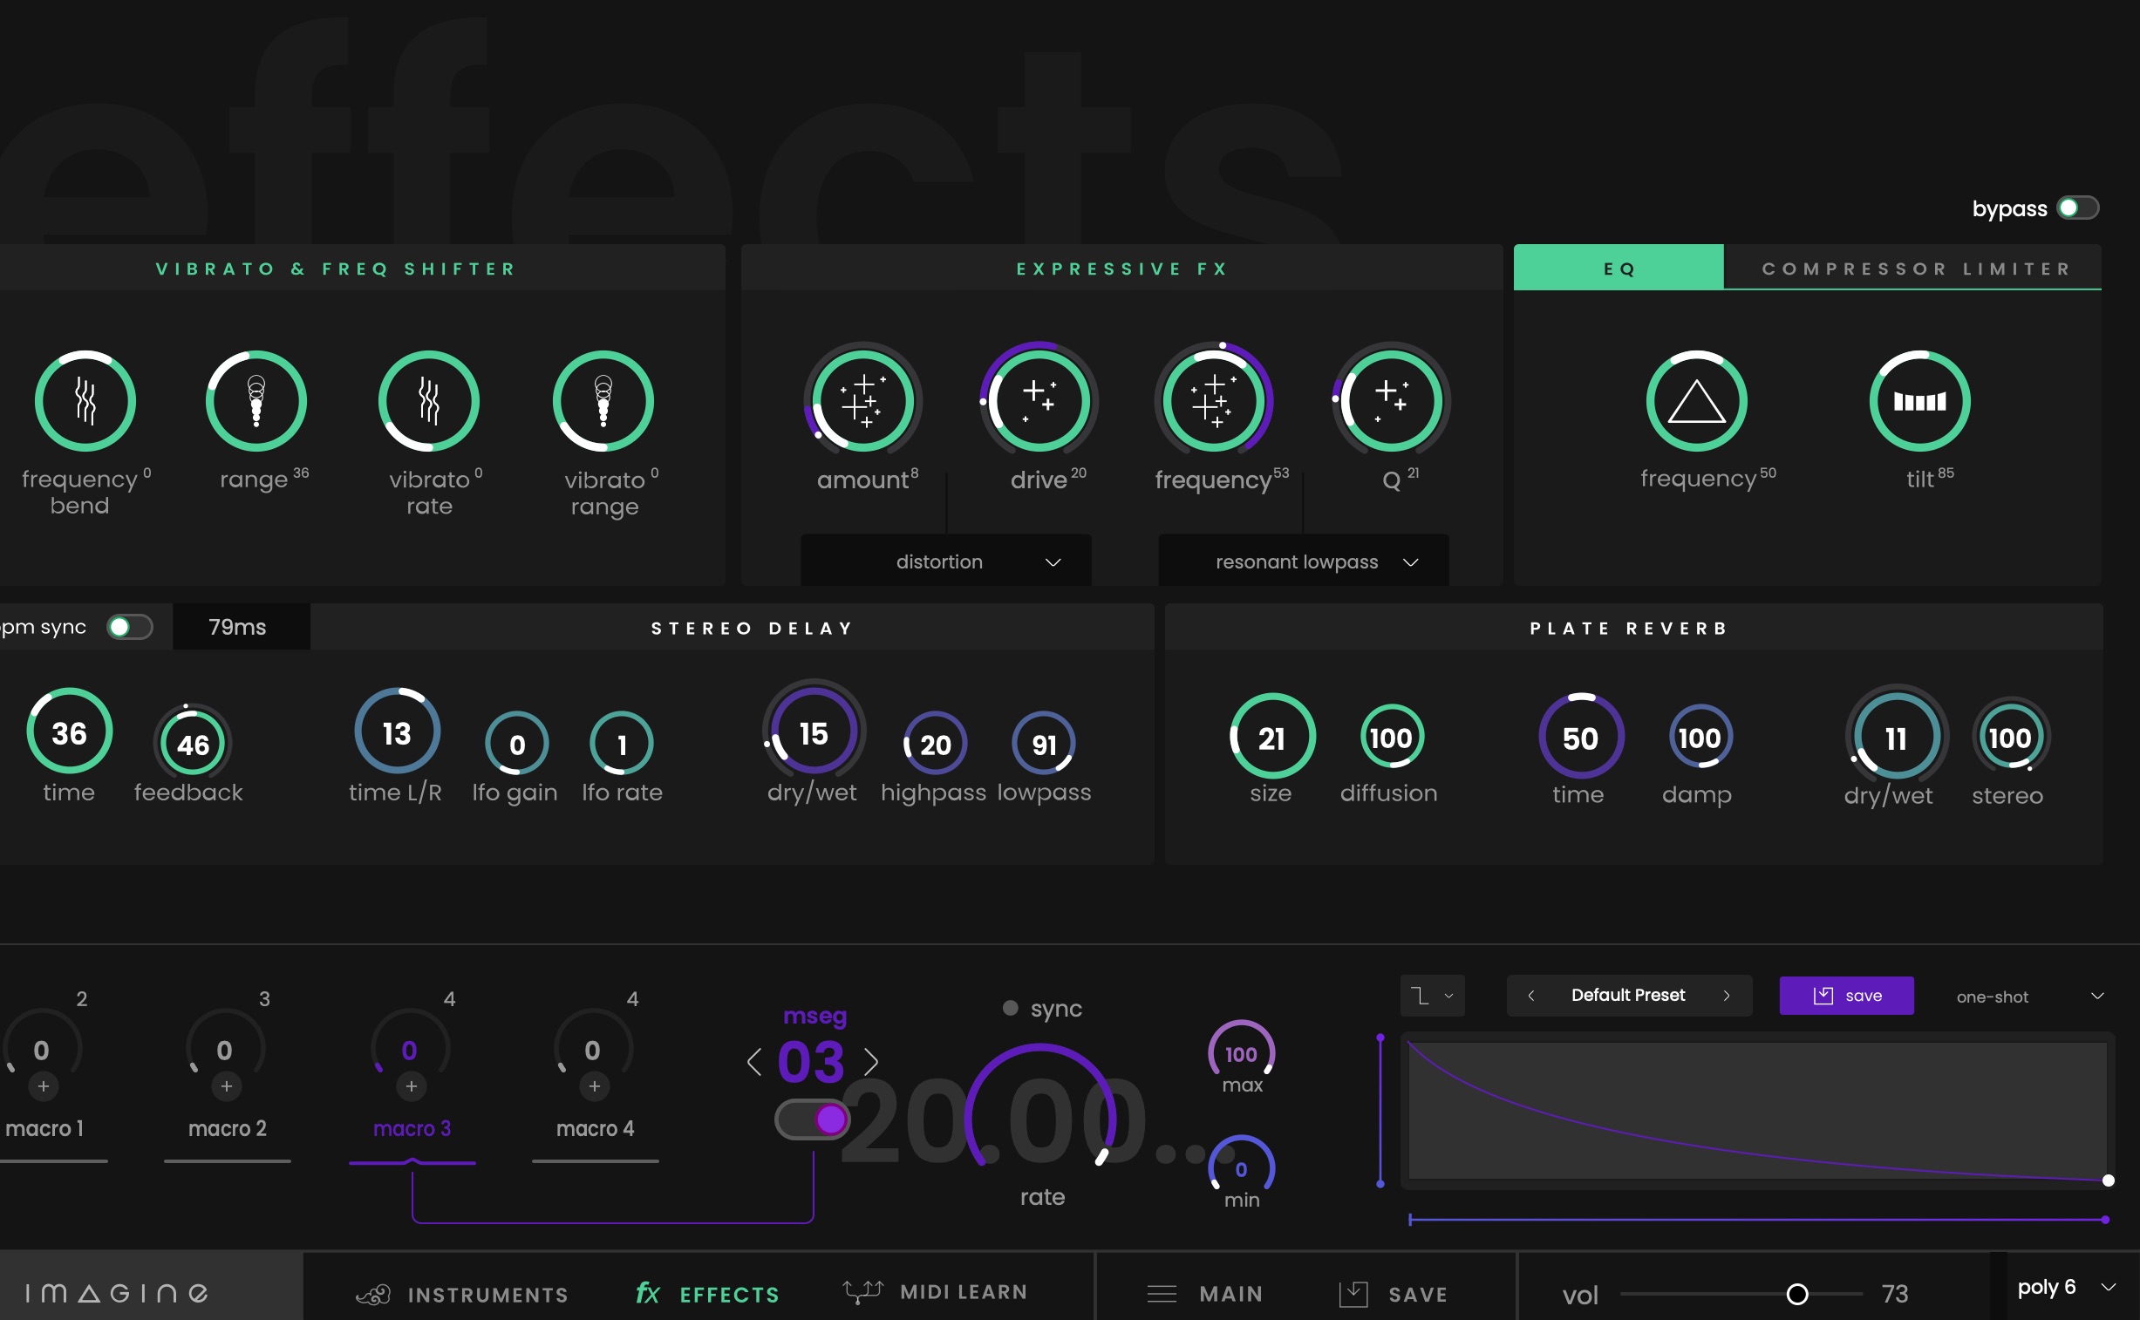Viewport: 2140px width, 1320px height.
Task: Click the plus icon under macro 3
Action: coord(412,1086)
